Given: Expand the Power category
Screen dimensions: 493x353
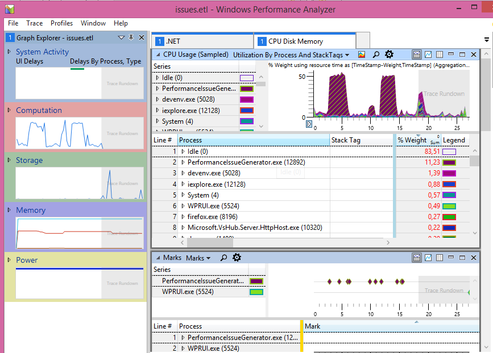Looking at the screenshot, I should coord(9,259).
